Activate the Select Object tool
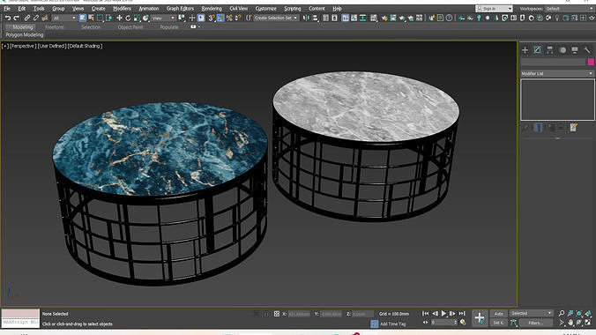 click(x=83, y=18)
